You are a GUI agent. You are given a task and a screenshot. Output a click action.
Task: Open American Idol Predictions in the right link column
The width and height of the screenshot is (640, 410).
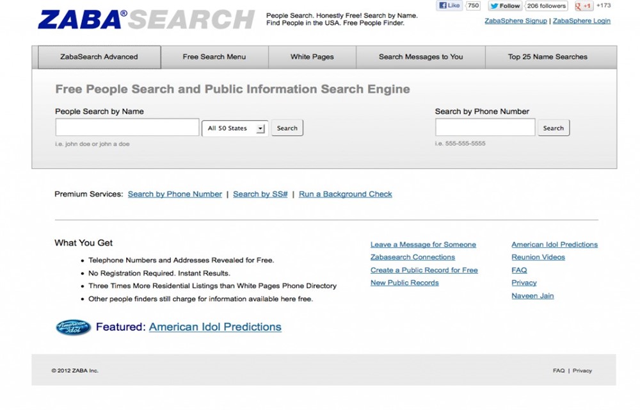click(x=555, y=245)
